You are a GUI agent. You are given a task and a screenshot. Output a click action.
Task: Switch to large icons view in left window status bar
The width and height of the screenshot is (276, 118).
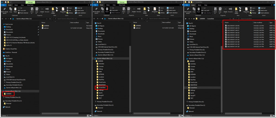click(90, 116)
